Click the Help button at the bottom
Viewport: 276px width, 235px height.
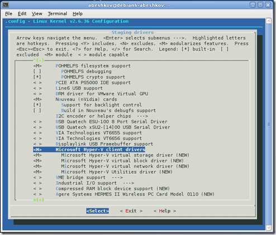(x=165, y=211)
